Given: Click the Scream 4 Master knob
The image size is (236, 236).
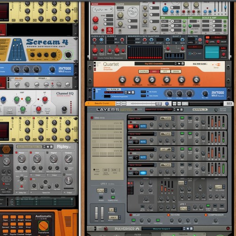Looking at the screenshot, I should pos(68,55).
